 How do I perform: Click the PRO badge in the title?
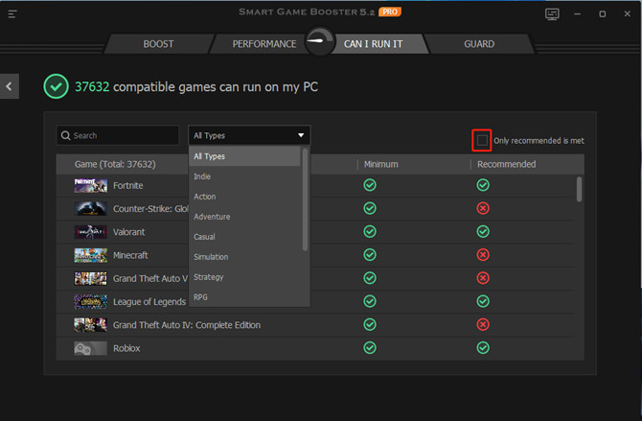click(x=389, y=12)
